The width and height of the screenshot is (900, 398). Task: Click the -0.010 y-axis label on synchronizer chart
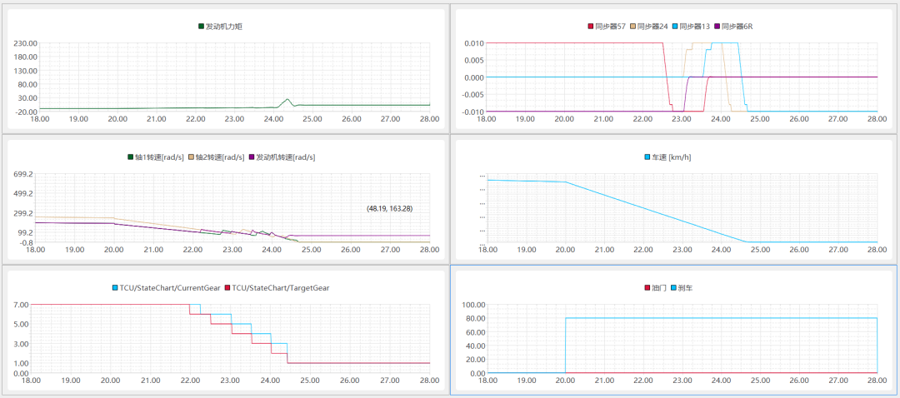click(472, 112)
